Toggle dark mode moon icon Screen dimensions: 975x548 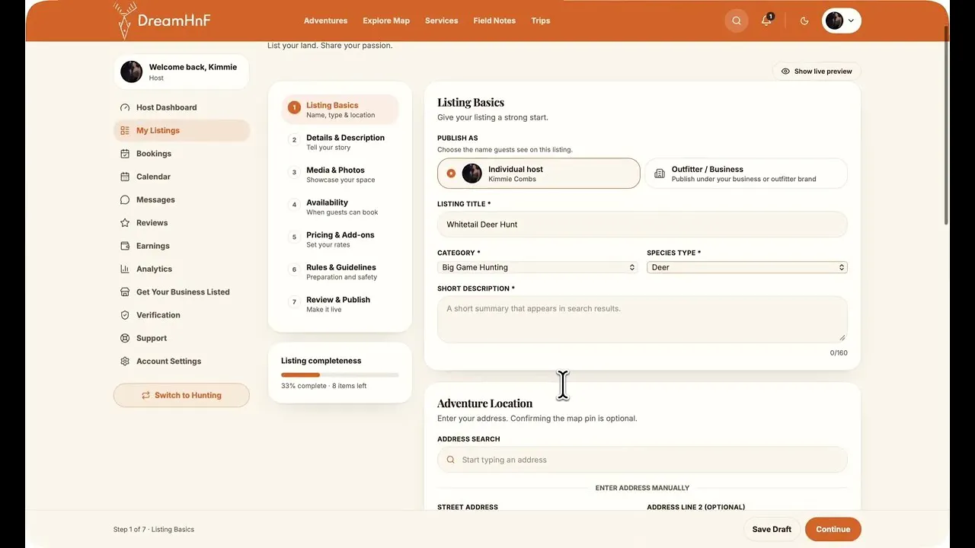804,21
